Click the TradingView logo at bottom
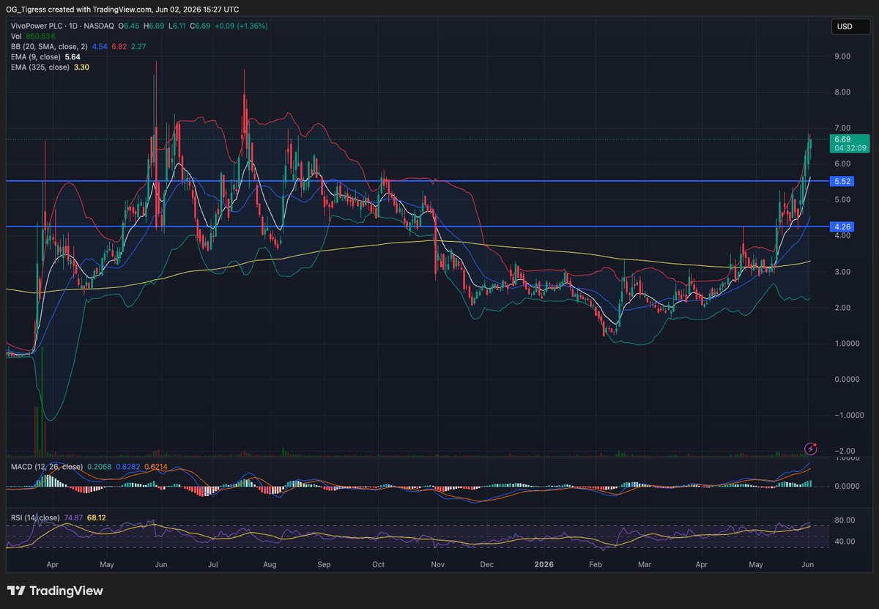Viewport: 879px width, 609px height. 55,591
